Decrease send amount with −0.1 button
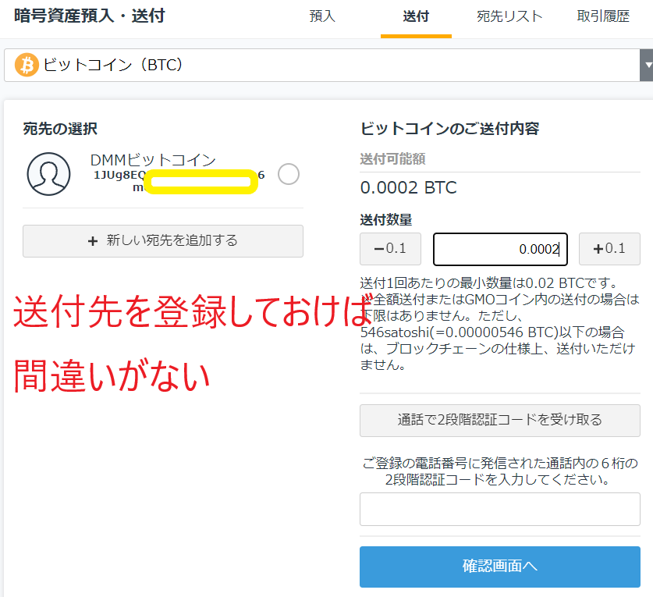The image size is (653, 597). click(390, 249)
